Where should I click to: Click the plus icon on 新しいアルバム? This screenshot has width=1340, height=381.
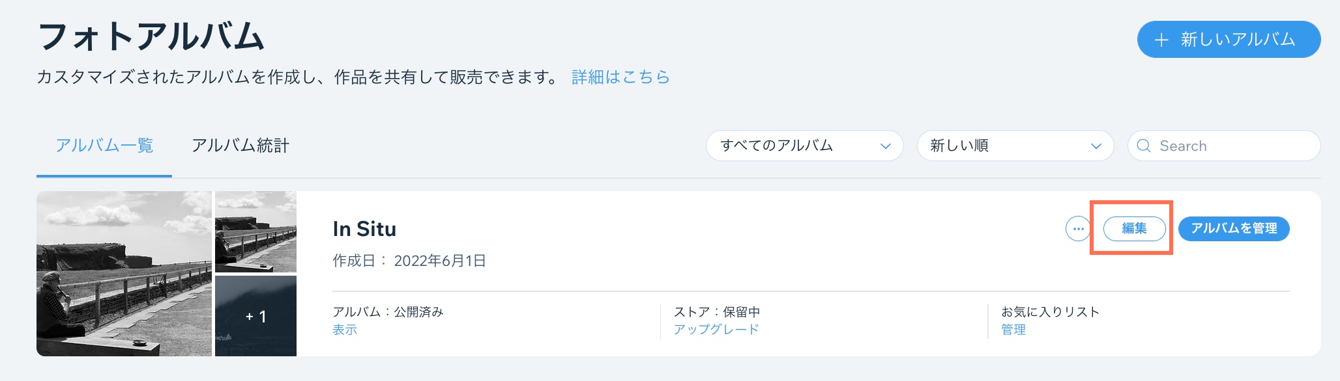(x=1161, y=40)
